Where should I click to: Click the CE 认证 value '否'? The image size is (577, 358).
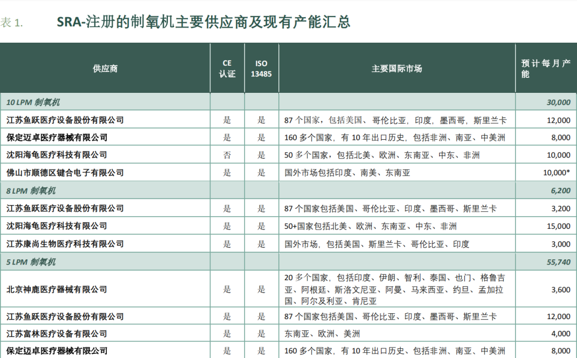click(227, 155)
